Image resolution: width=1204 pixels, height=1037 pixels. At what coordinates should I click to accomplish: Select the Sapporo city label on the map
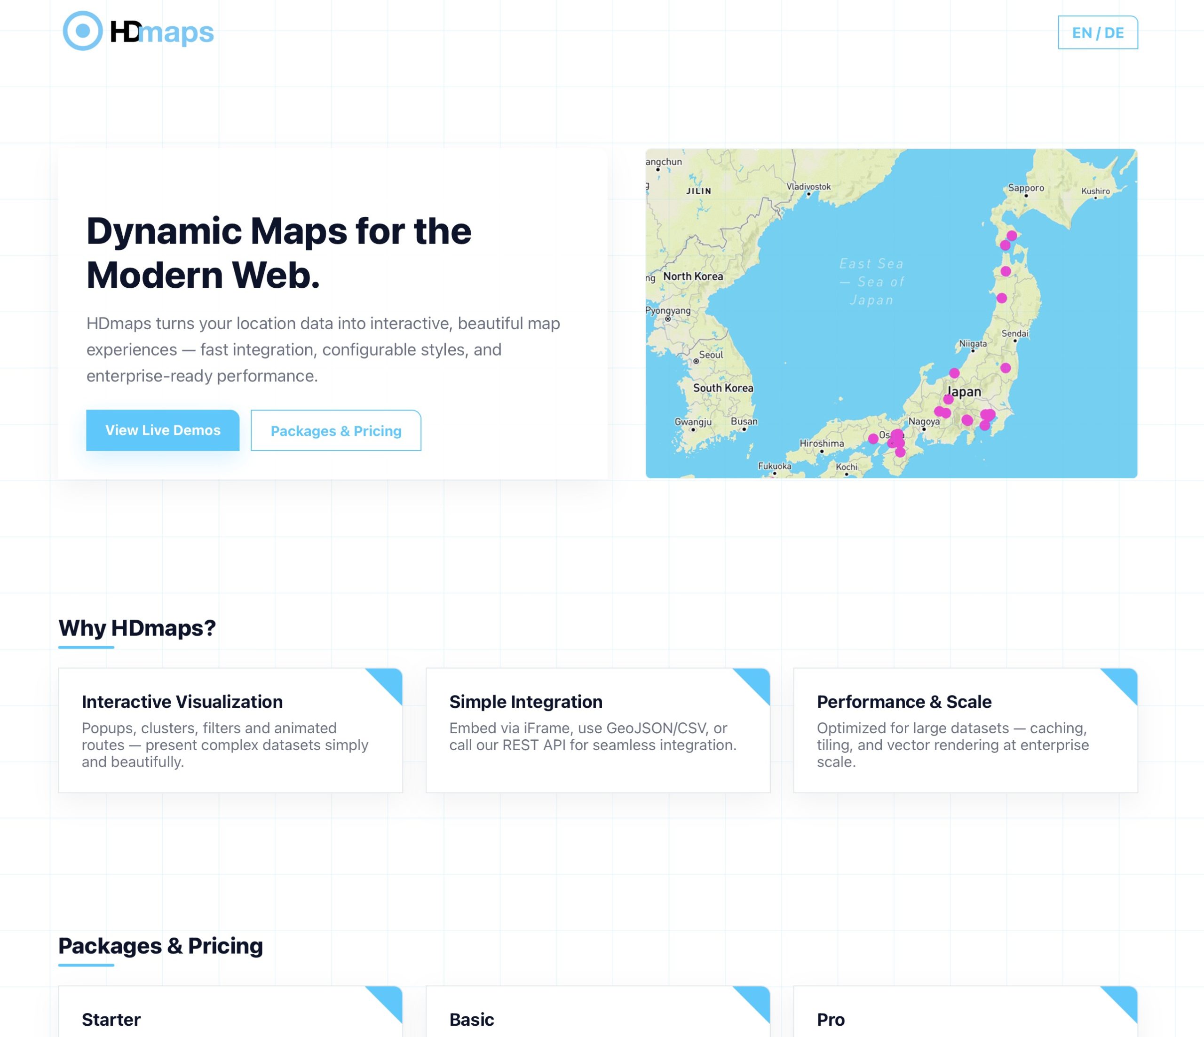(1026, 188)
